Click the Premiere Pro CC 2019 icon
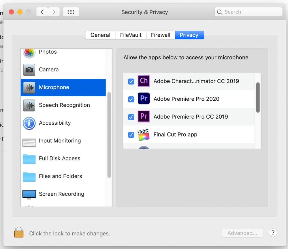This screenshot has width=288, height=249. pos(144,116)
